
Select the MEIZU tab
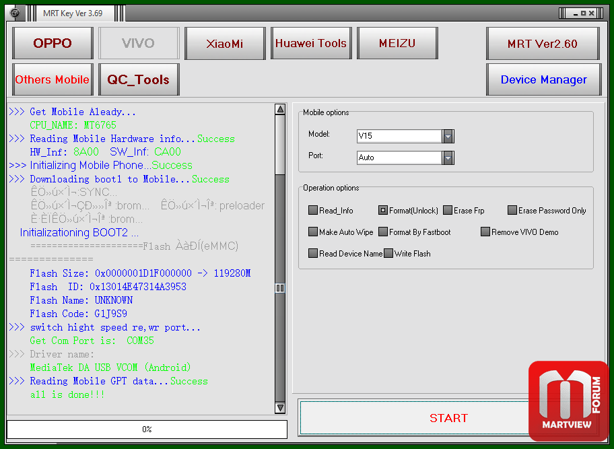pyautogui.click(x=397, y=43)
